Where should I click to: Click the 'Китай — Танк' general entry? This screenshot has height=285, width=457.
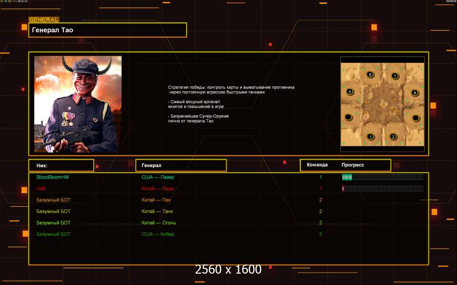pyautogui.click(x=157, y=211)
